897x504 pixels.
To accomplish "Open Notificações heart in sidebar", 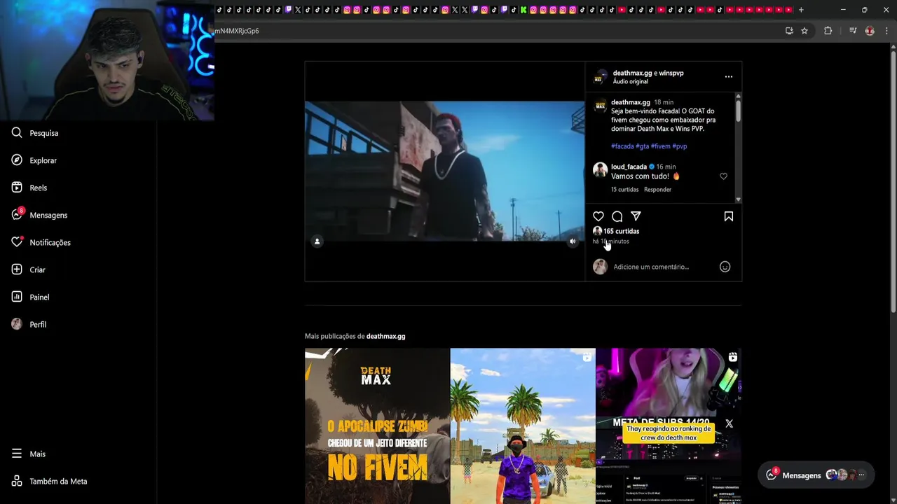I will (41, 242).
